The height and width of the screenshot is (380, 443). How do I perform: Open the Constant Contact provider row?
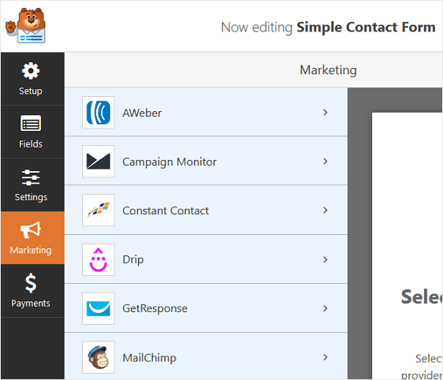[x=206, y=210]
